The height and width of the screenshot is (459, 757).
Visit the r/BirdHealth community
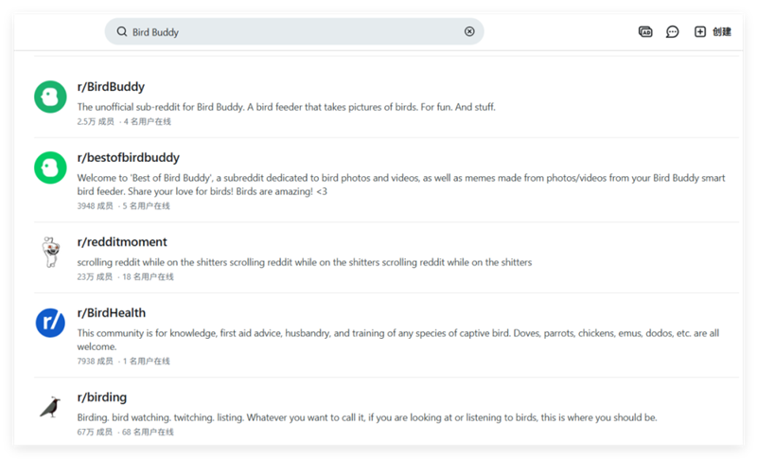112,313
